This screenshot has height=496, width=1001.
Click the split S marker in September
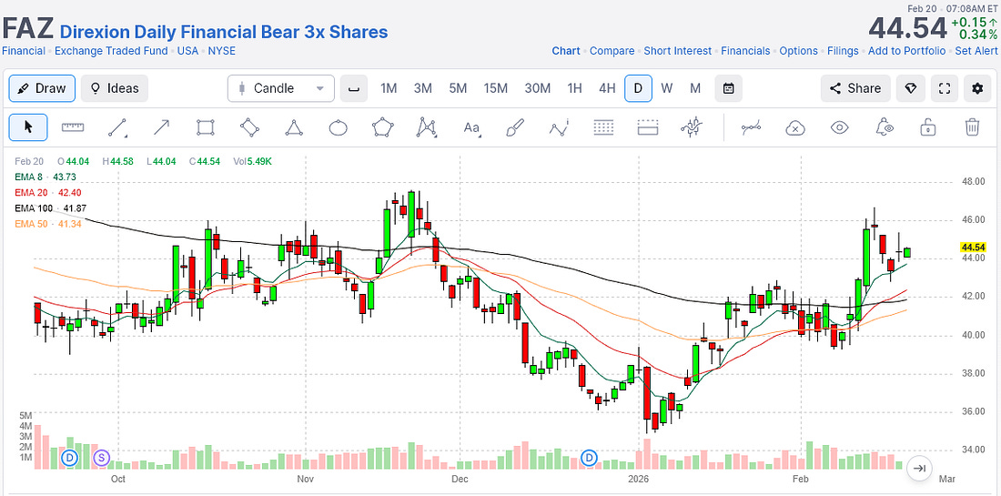point(101,458)
